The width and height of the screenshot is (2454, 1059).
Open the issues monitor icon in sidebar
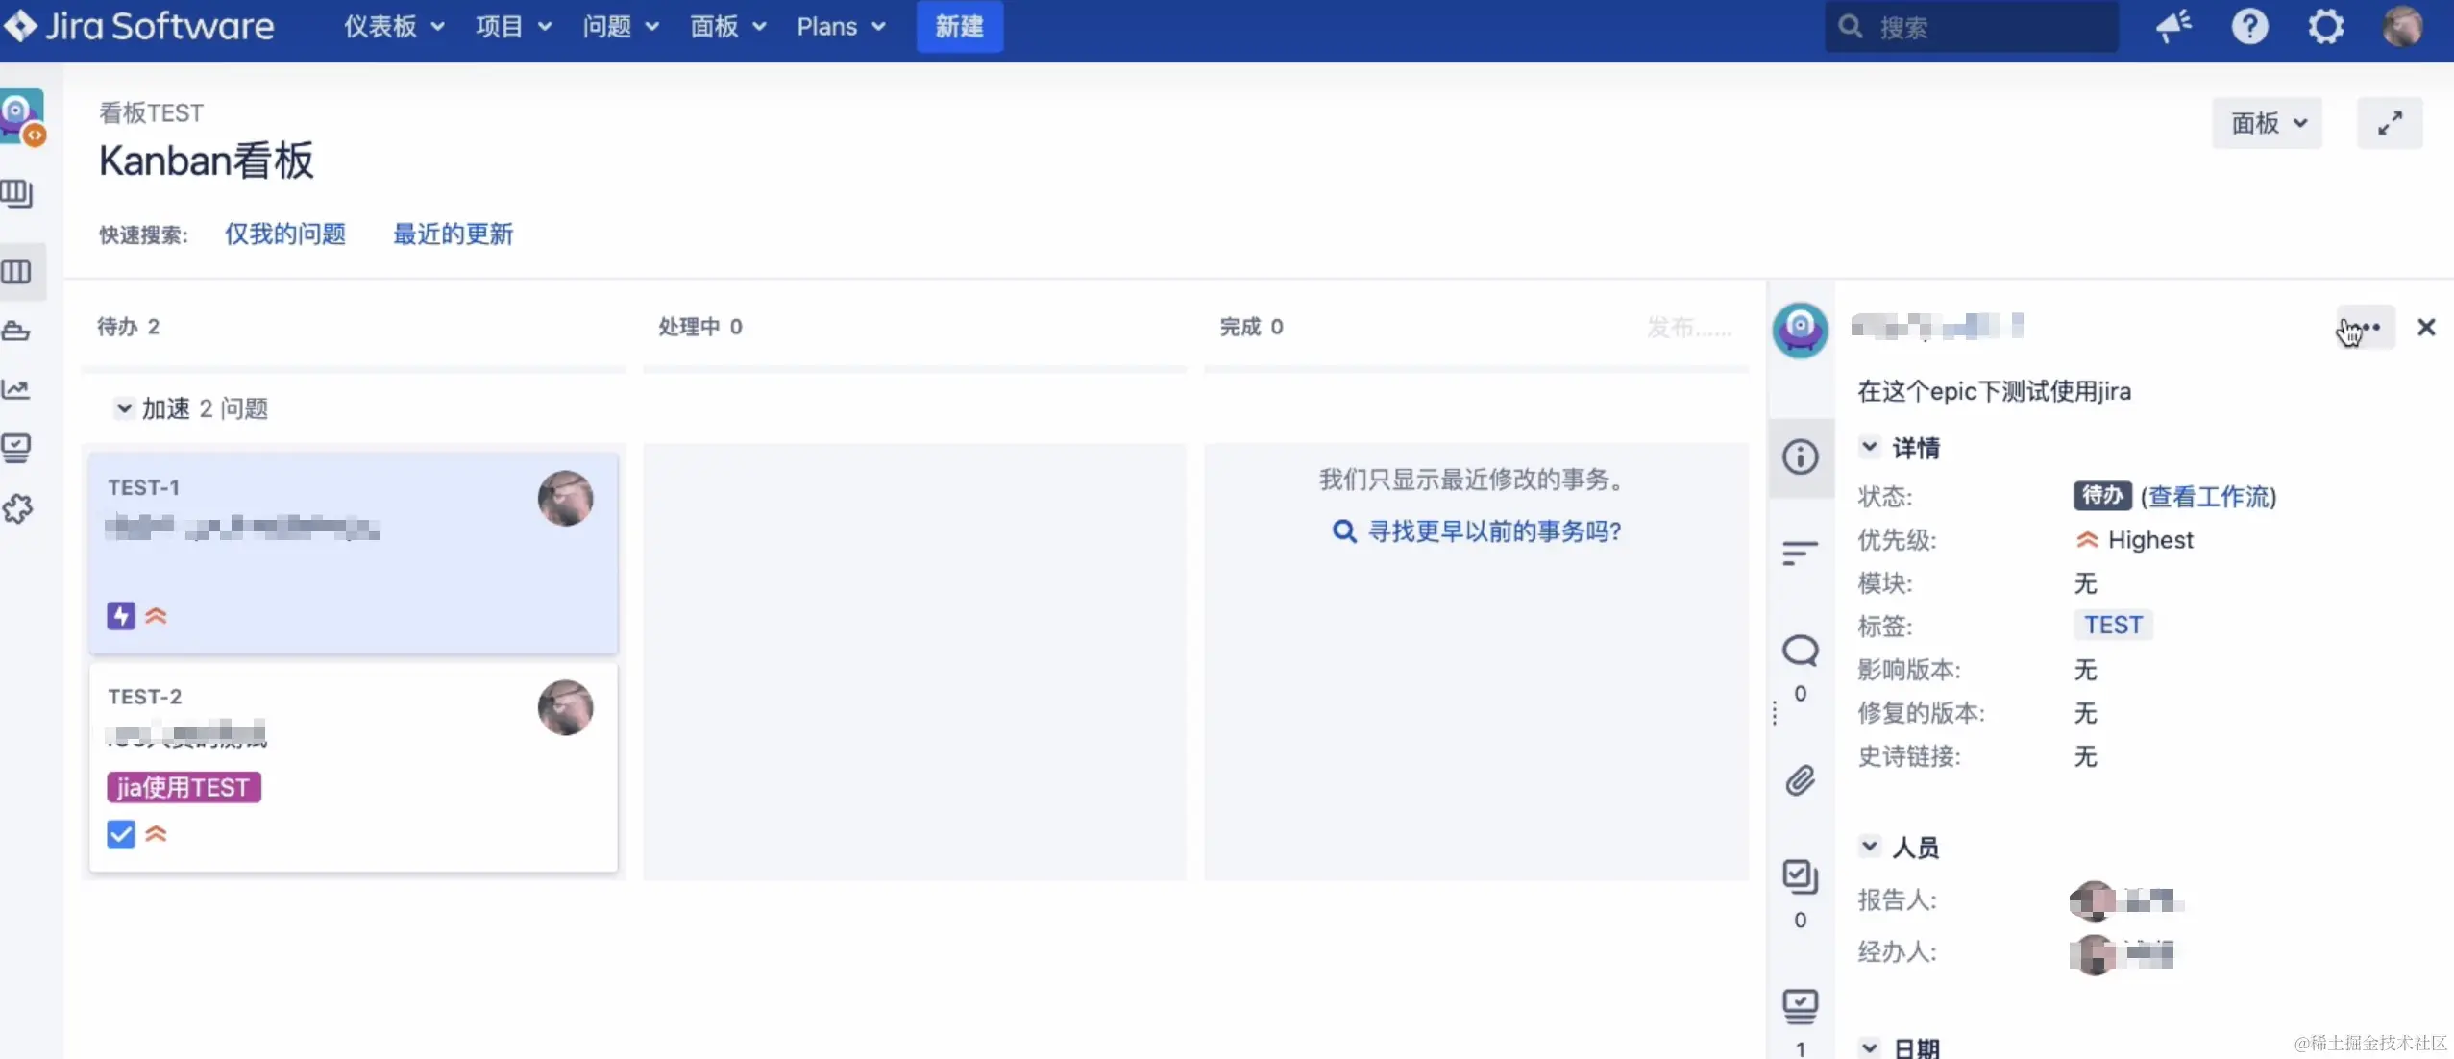click(x=16, y=448)
